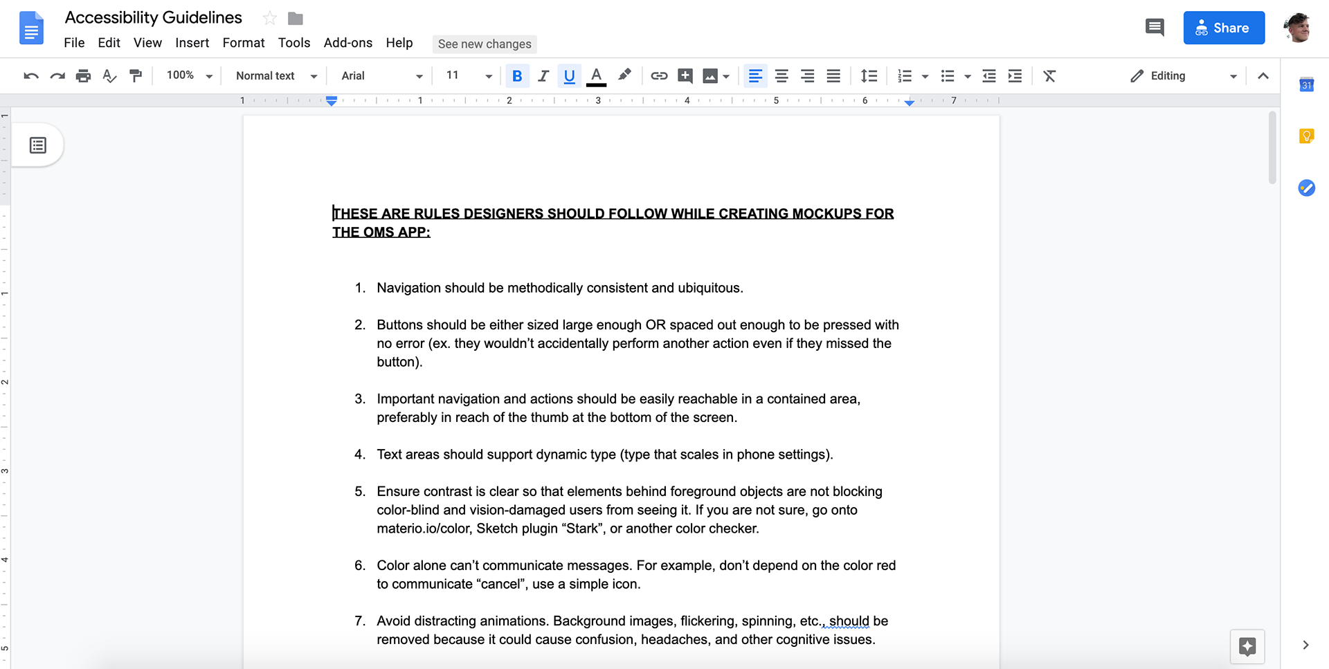Expand image insert options arrow

click(726, 77)
